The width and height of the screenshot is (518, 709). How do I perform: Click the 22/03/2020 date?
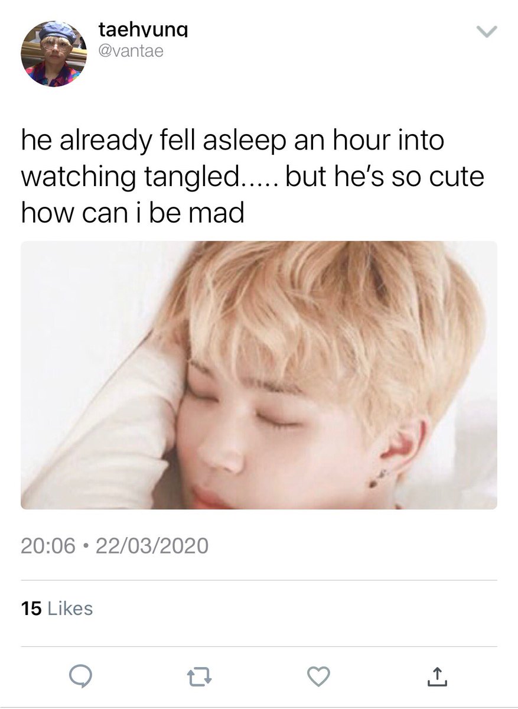152,545
